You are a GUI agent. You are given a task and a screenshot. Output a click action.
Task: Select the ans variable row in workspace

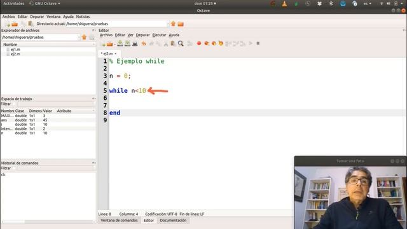[x=48, y=120]
